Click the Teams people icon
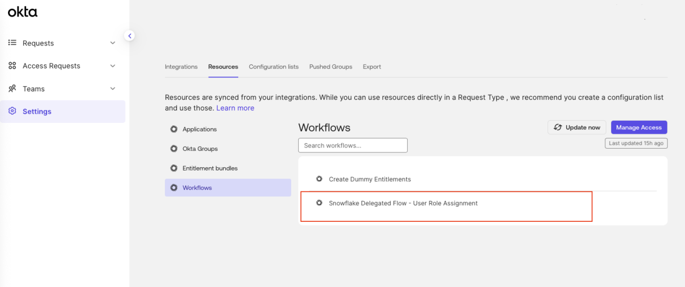This screenshot has width=685, height=287. (x=12, y=89)
